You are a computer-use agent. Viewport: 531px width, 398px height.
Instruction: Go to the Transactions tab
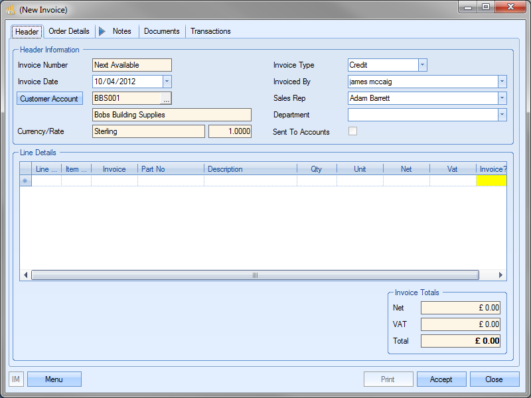(210, 31)
